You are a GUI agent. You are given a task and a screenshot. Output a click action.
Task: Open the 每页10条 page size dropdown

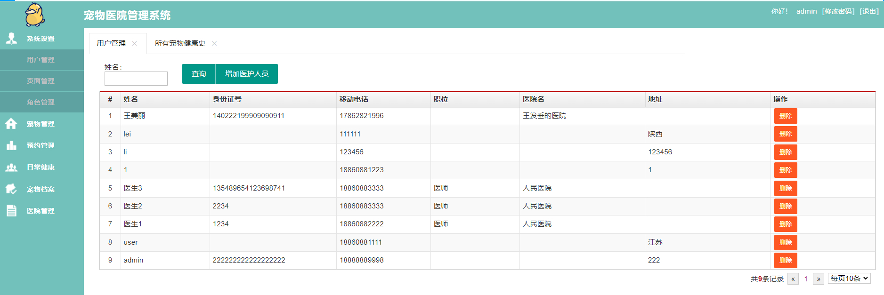[849, 279]
